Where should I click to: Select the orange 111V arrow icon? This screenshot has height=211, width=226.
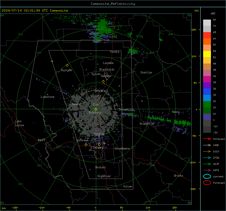click(x=207, y=151)
